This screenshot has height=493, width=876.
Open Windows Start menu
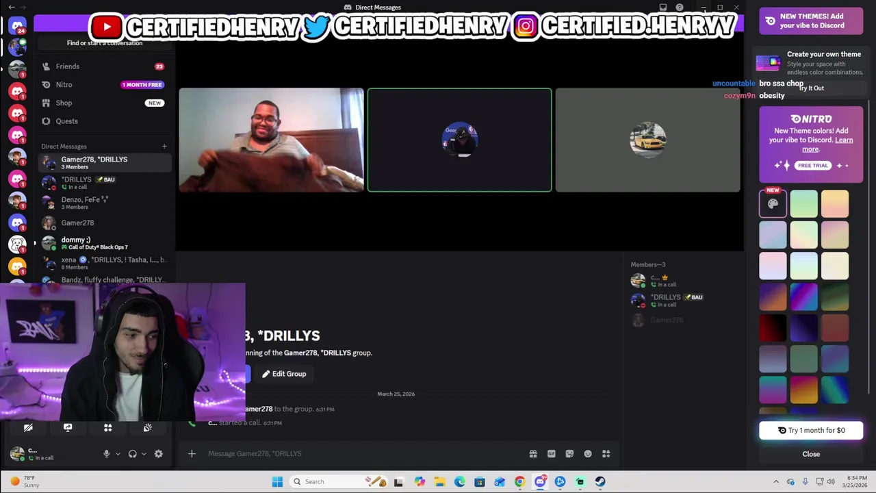tap(277, 481)
